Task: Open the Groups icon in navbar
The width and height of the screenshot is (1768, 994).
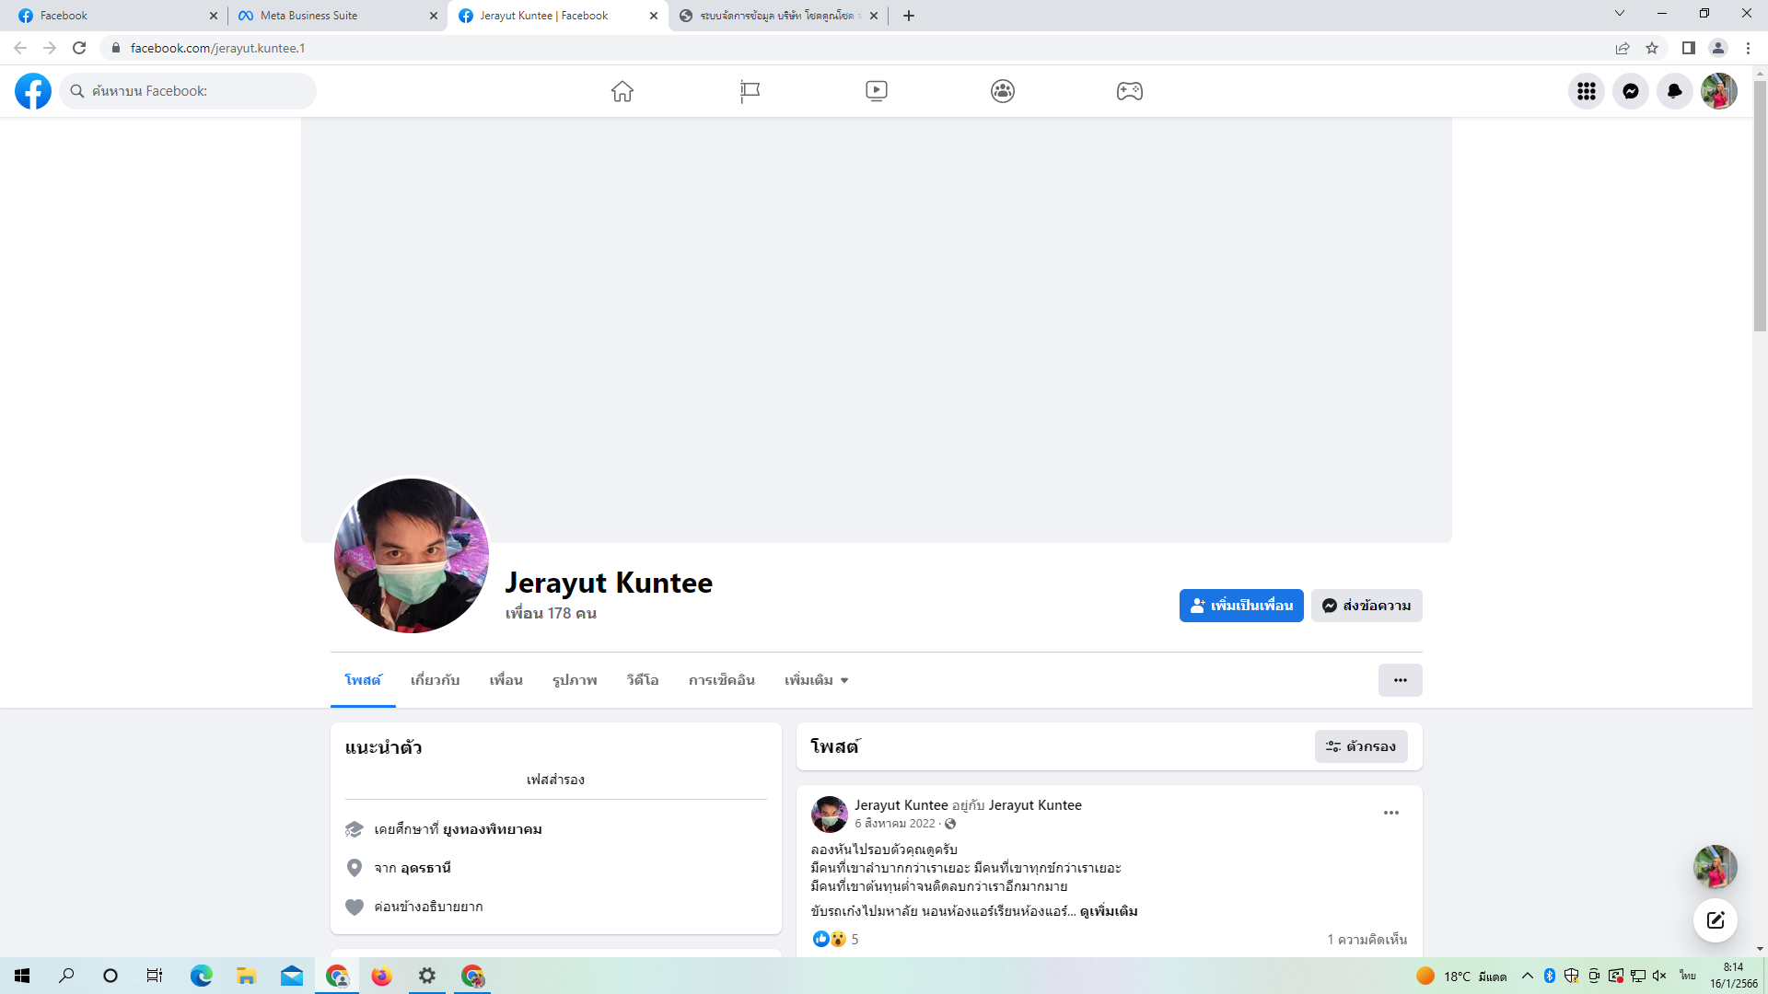Action: [1003, 91]
